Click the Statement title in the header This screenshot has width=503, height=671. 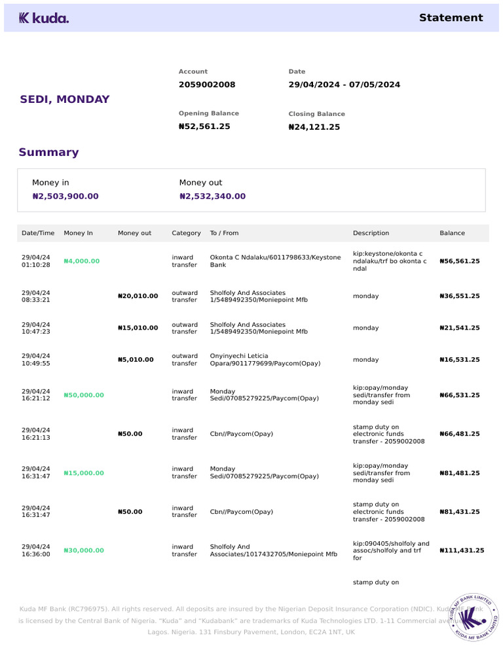pos(451,18)
